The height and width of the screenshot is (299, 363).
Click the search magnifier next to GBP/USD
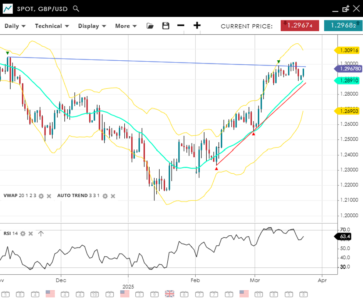coord(76,8)
